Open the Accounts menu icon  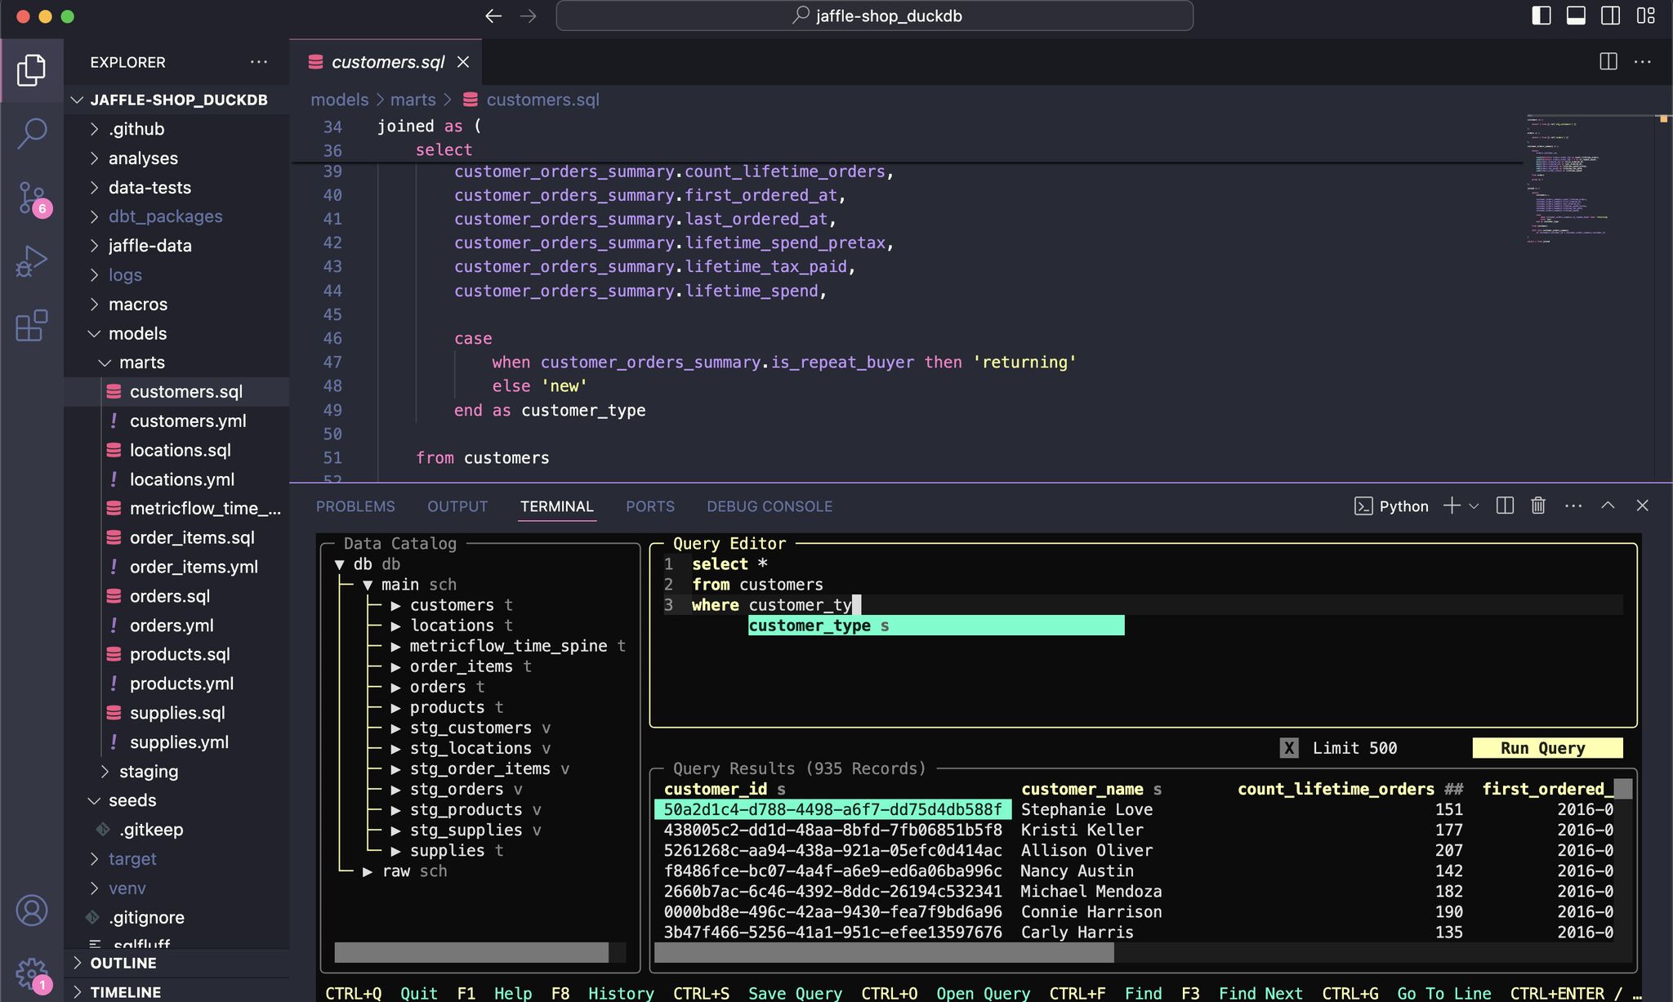[31, 910]
